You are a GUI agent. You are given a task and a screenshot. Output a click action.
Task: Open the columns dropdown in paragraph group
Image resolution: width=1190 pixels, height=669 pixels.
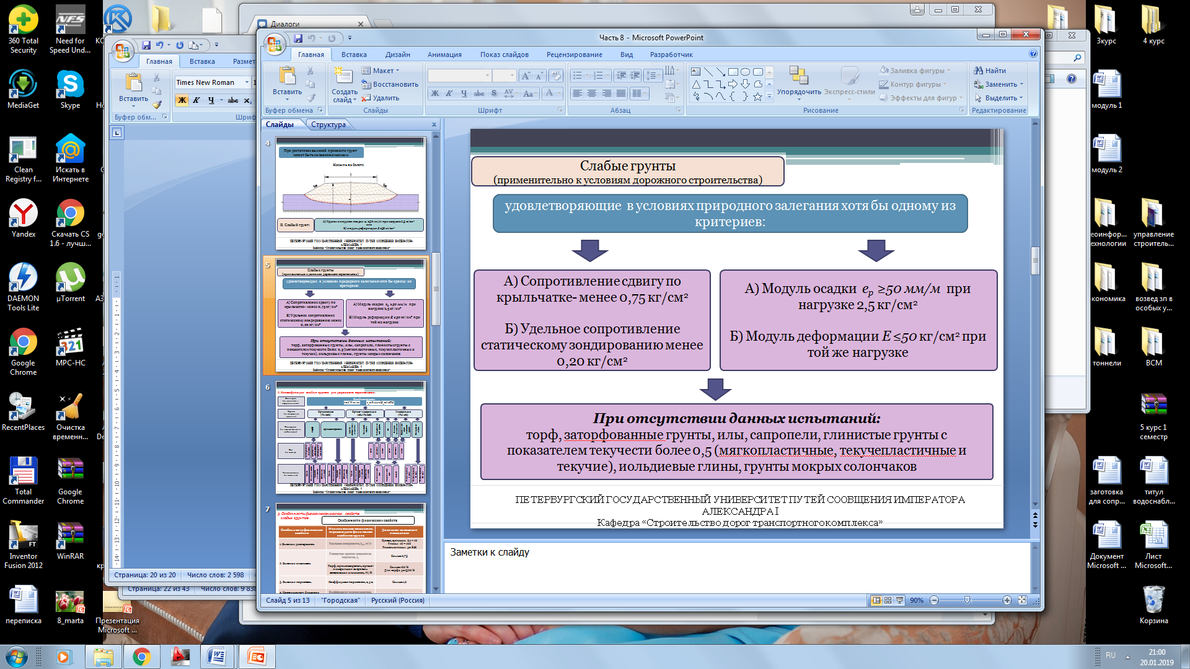[638, 94]
